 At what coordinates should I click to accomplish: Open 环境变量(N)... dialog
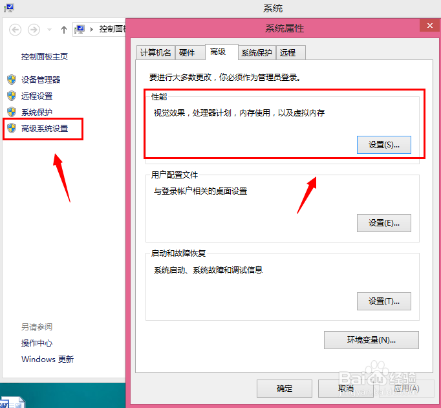tap(371, 340)
